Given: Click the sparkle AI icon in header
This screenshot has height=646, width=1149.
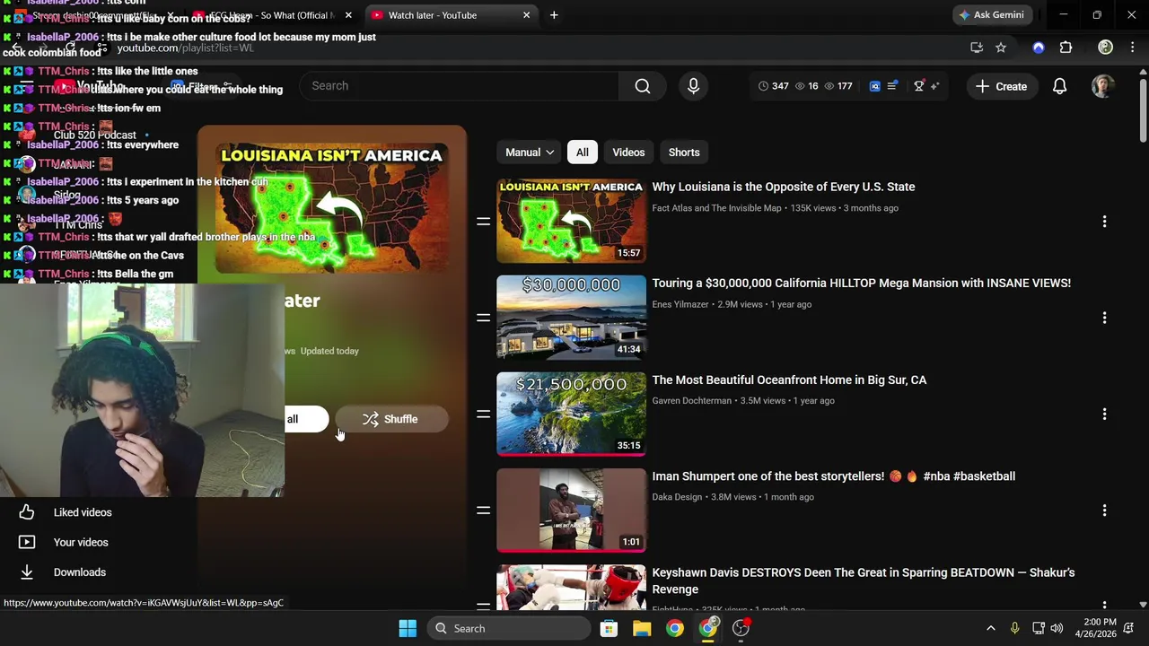Looking at the screenshot, I should click(x=934, y=86).
